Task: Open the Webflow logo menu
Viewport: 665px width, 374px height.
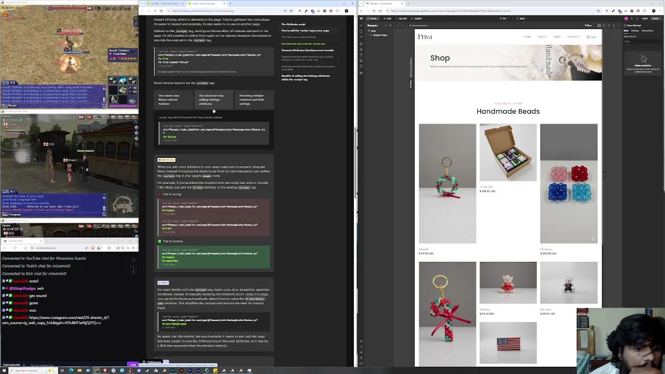Action: click(x=362, y=18)
